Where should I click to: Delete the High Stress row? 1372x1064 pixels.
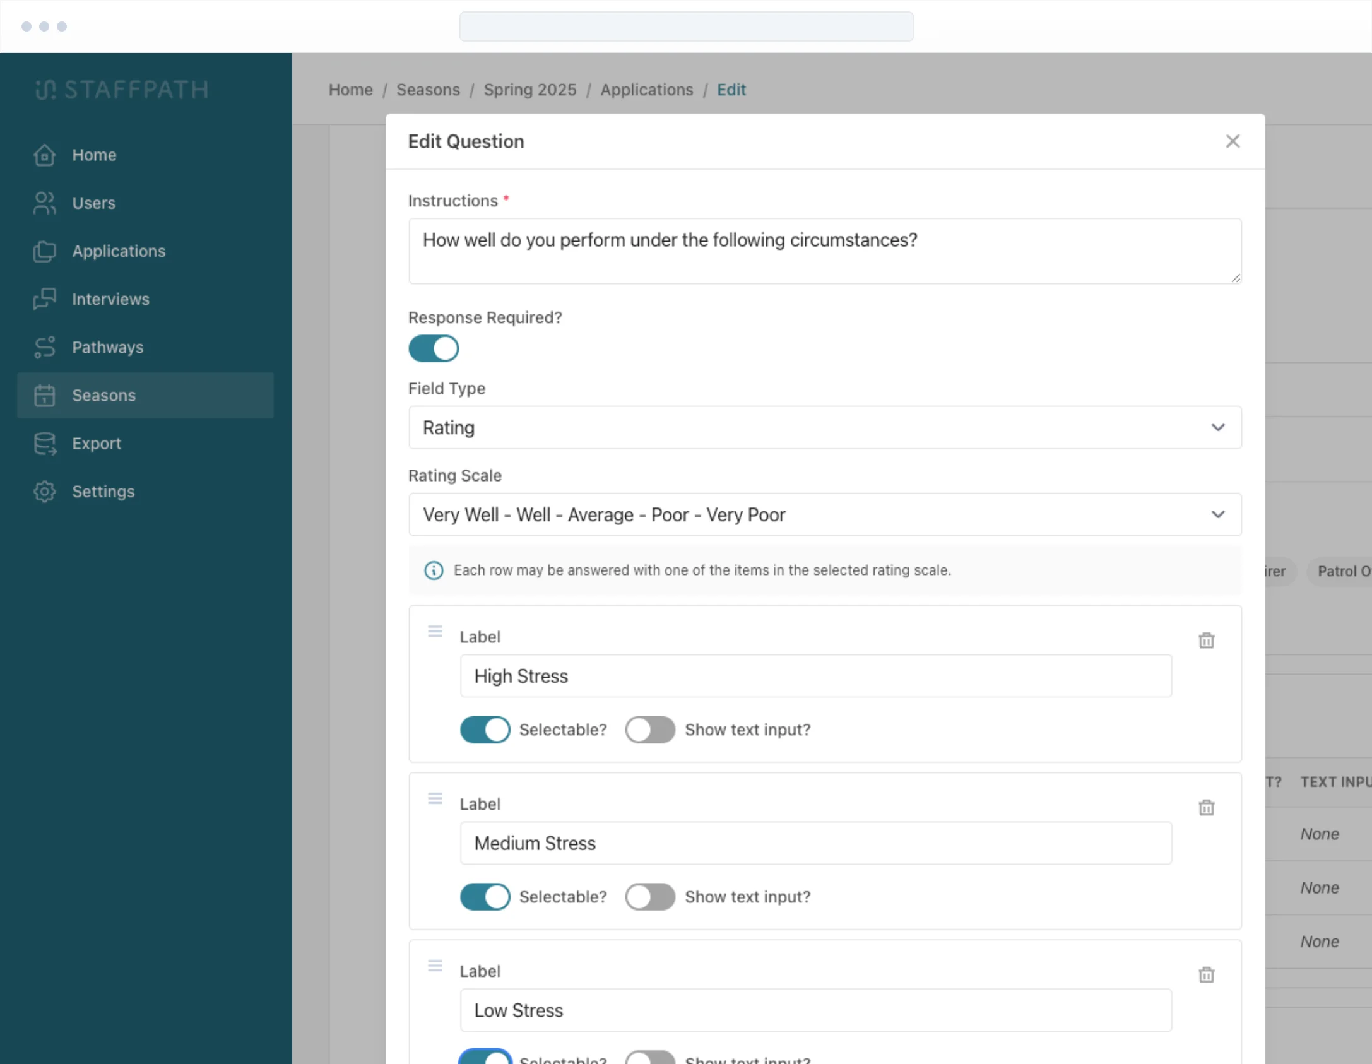tap(1206, 641)
